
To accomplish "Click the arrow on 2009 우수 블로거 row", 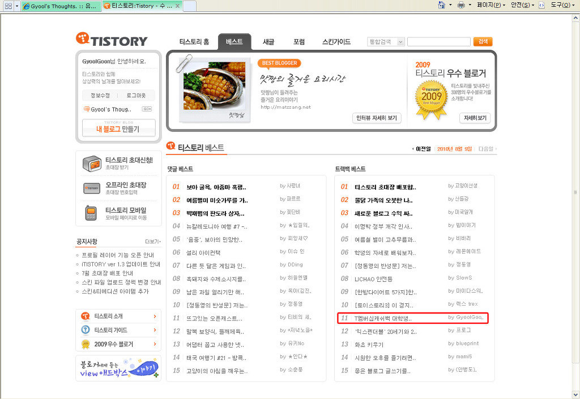I will tap(155, 344).
